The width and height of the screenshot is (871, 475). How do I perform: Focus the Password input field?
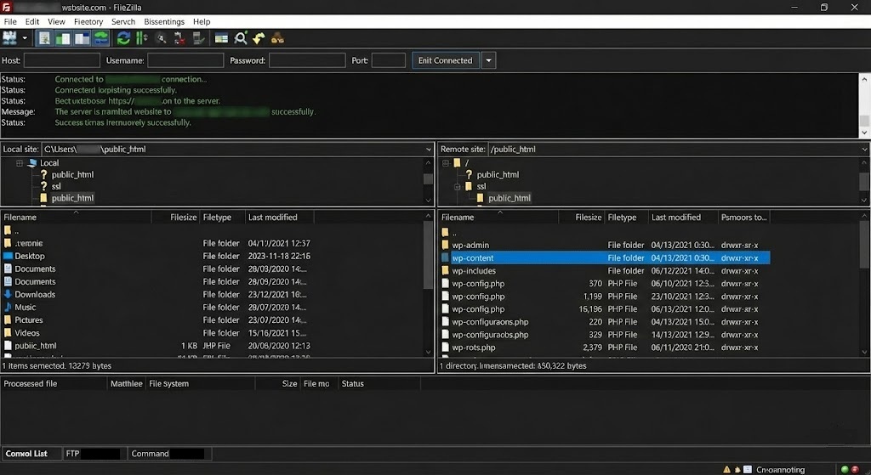pos(307,60)
